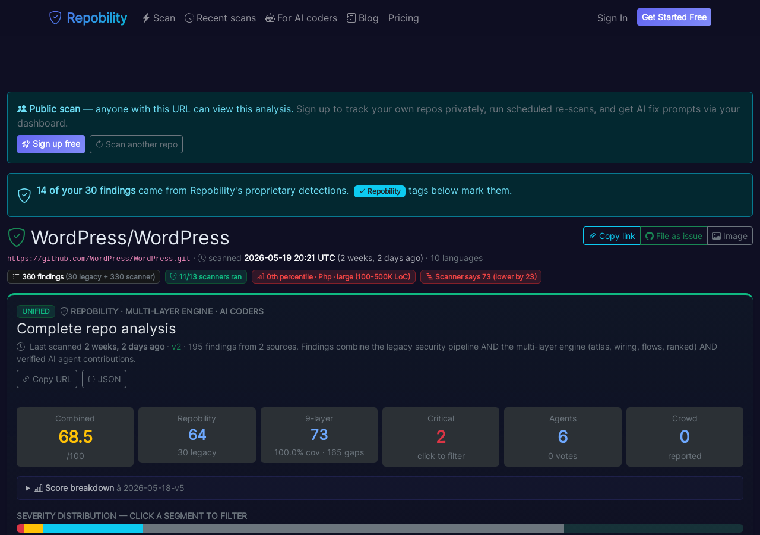Click the Agents 6 card

click(x=563, y=437)
